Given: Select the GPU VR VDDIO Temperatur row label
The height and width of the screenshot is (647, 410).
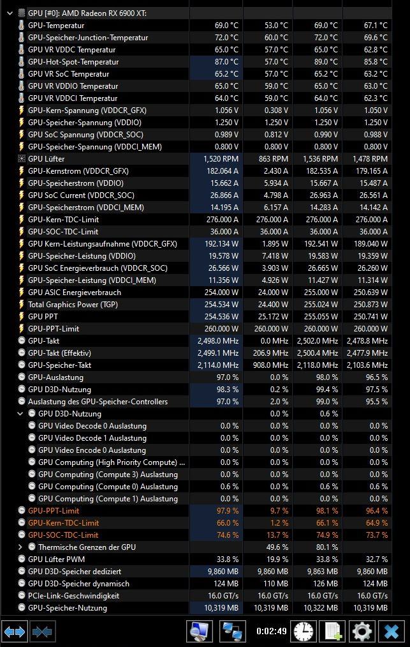Looking at the screenshot, I should [x=73, y=86].
